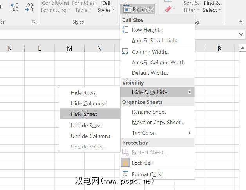Click the Format Cells icon
The width and height of the screenshot is (246, 190).
pos(126,174)
